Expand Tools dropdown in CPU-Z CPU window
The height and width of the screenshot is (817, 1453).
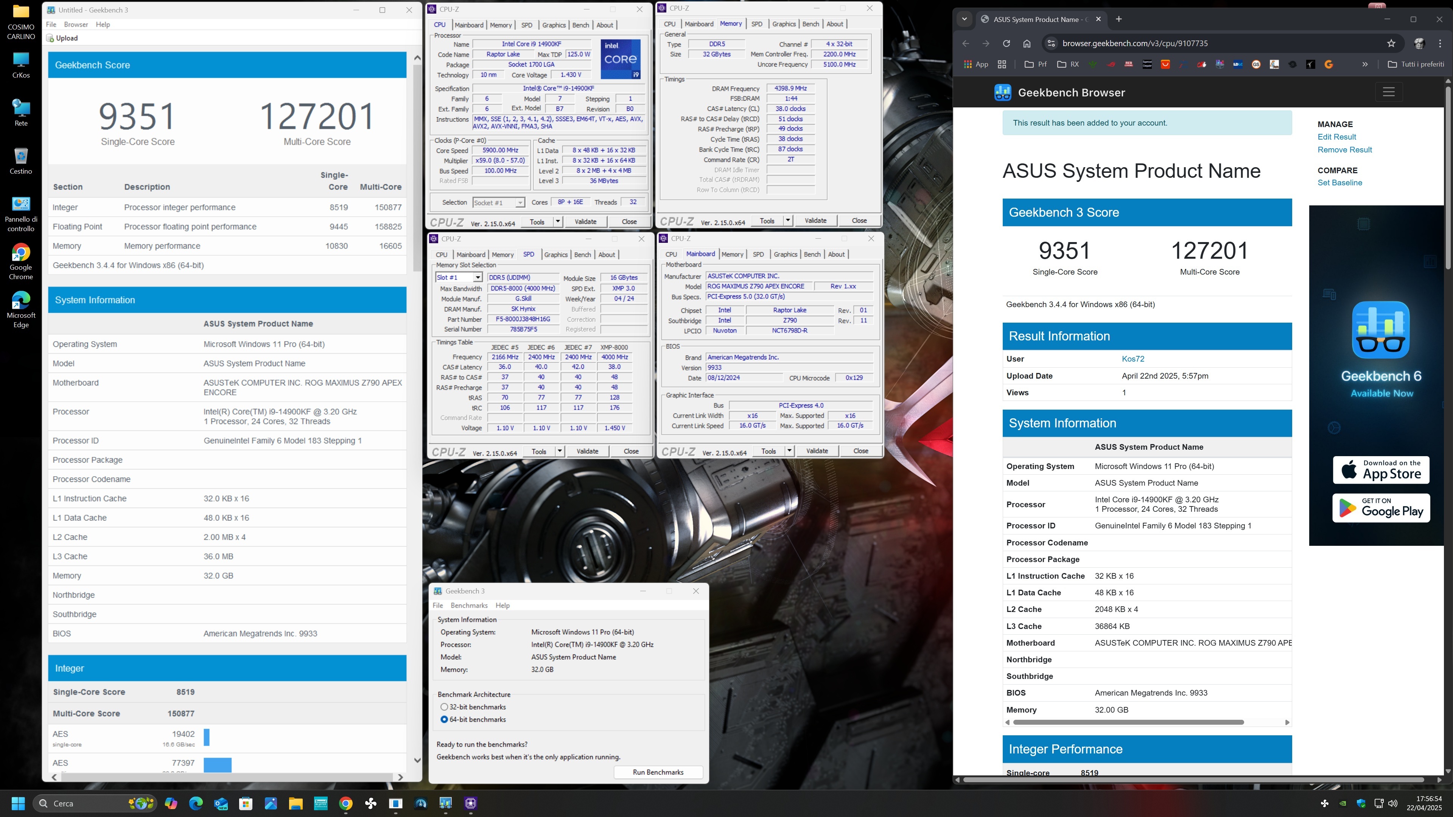click(558, 222)
